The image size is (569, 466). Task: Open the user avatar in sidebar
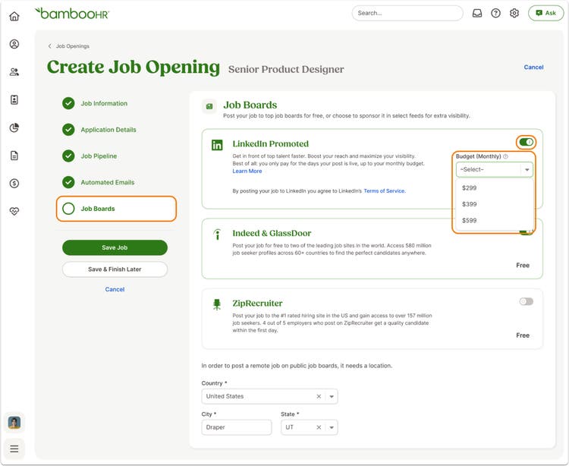[14, 423]
